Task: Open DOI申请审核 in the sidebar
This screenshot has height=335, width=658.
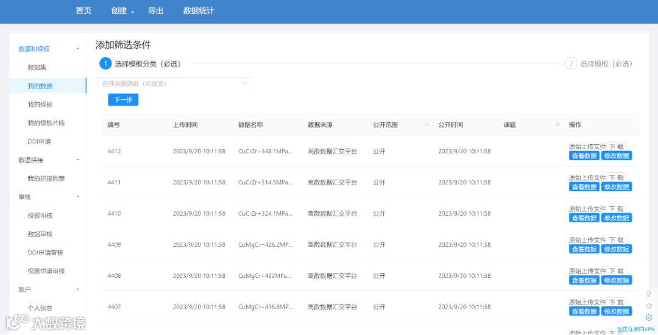Action: (x=45, y=252)
